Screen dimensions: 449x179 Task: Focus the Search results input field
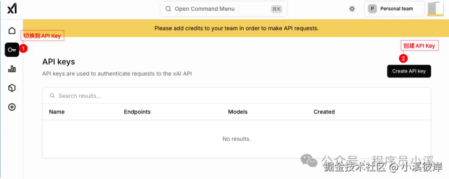pyautogui.click(x=237, y=96)
